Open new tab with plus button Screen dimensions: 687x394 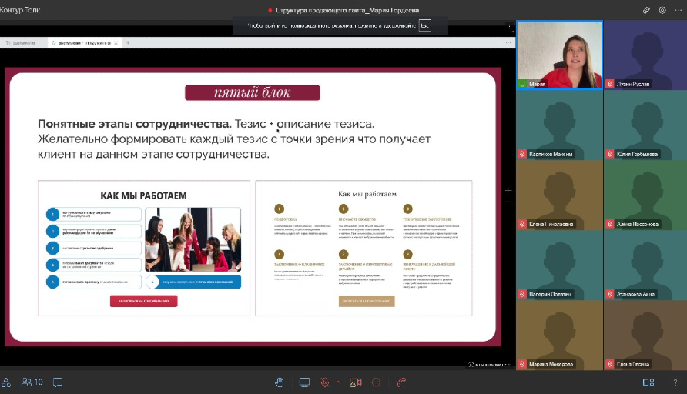pyautogui.click(x=128, y=43)
